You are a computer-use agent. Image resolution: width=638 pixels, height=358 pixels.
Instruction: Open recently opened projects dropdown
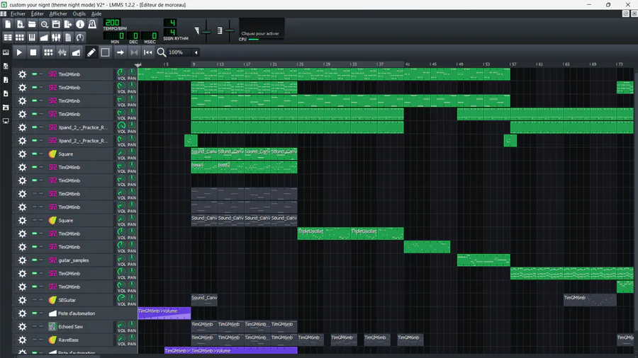[44, 24]
